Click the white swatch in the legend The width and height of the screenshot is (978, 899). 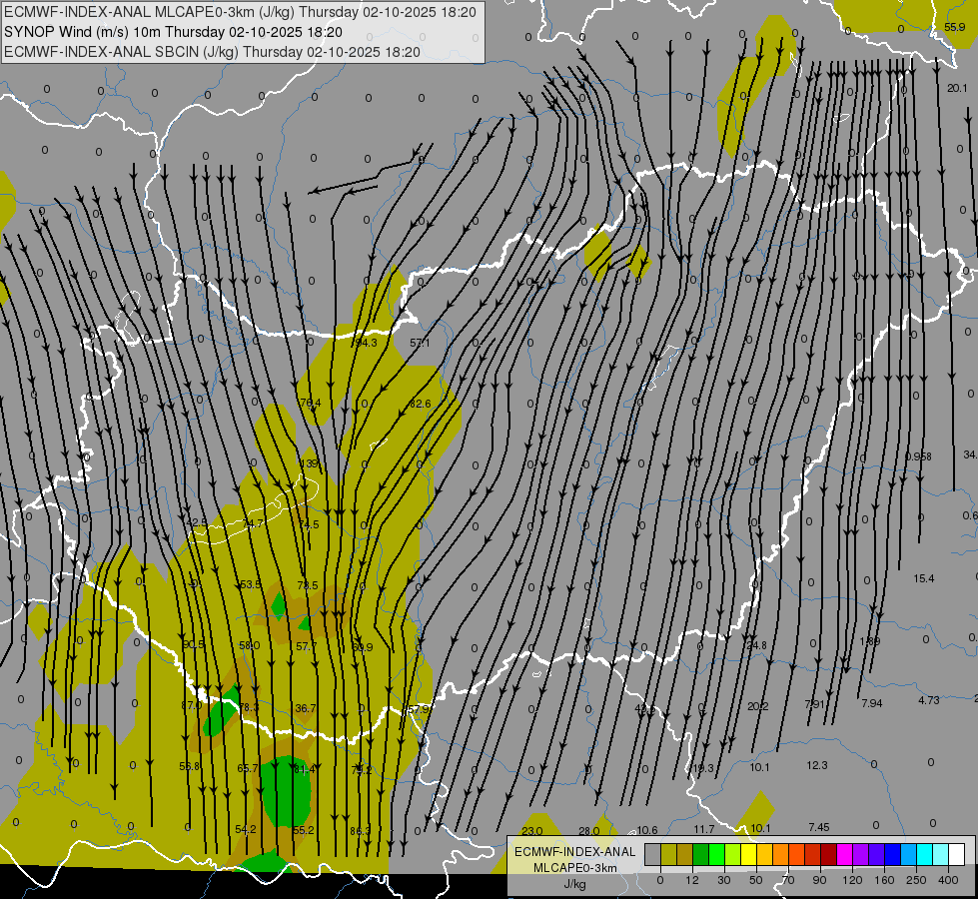pos(957,854)
